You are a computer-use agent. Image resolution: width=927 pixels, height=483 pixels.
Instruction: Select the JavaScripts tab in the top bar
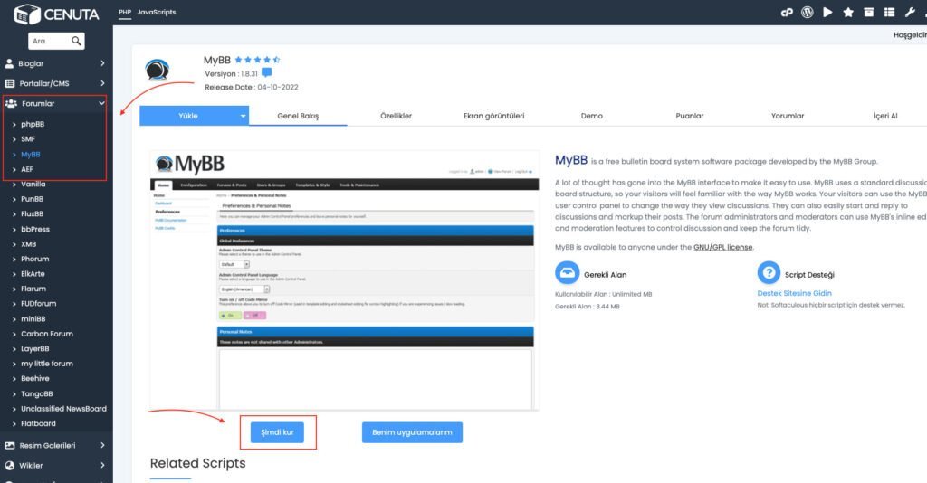tap(156, 12)
